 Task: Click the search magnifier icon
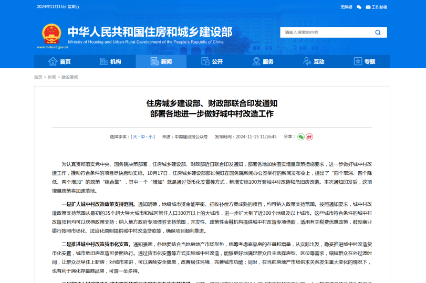point(378,33)
